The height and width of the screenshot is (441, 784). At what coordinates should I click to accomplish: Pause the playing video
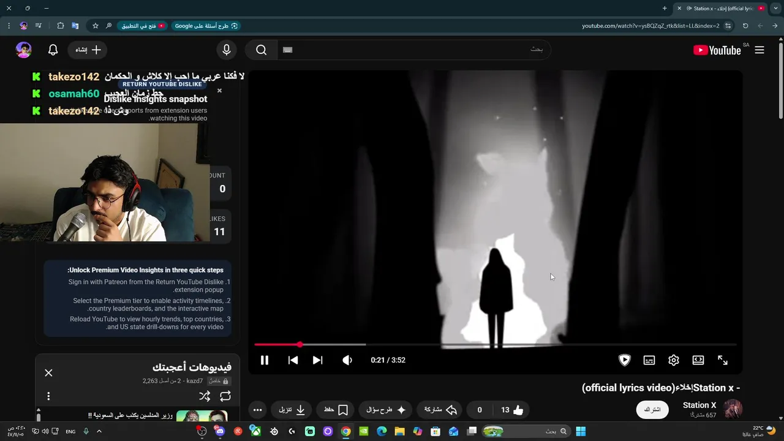(x=265, y=360)
